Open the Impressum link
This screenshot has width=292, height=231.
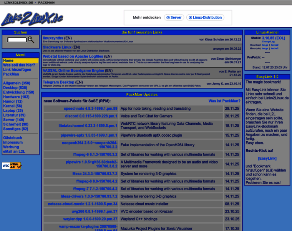pyautogui.click(x=13, y=142)
